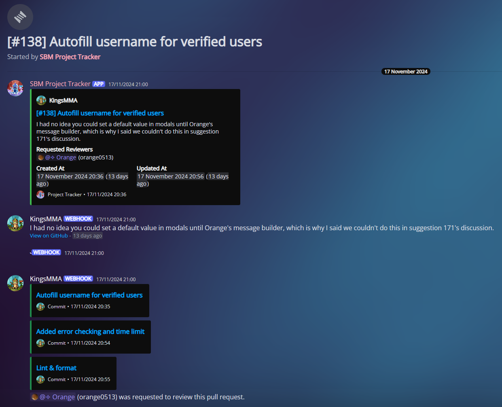Open the View on GitHub link
Screen dimensions: 502x407
(x=49, y=236)
